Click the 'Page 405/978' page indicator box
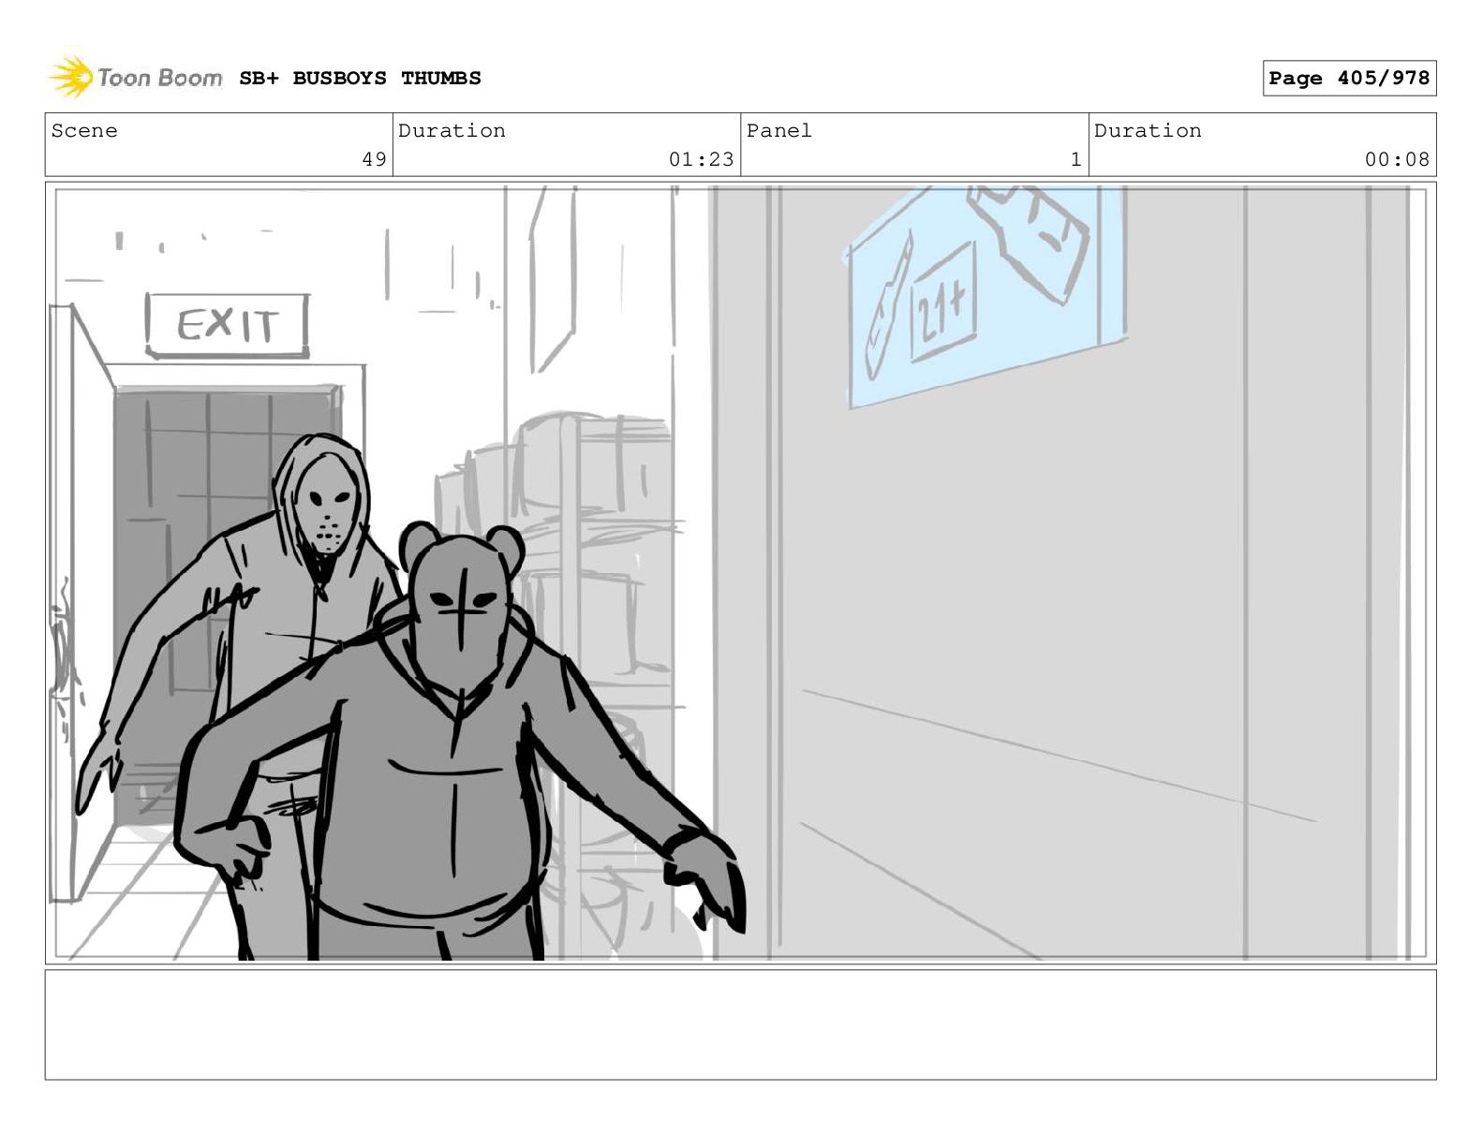Image resolution: width=1482 pixels, height=1147 pixels. pos(1349,79)
